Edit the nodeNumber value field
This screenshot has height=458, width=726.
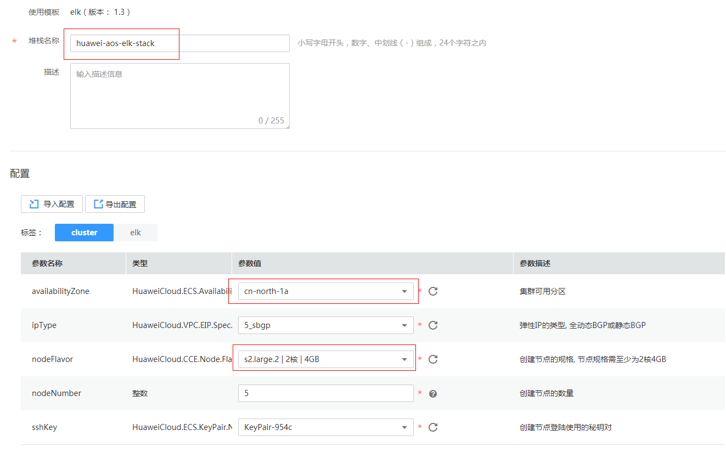(325, 393)
